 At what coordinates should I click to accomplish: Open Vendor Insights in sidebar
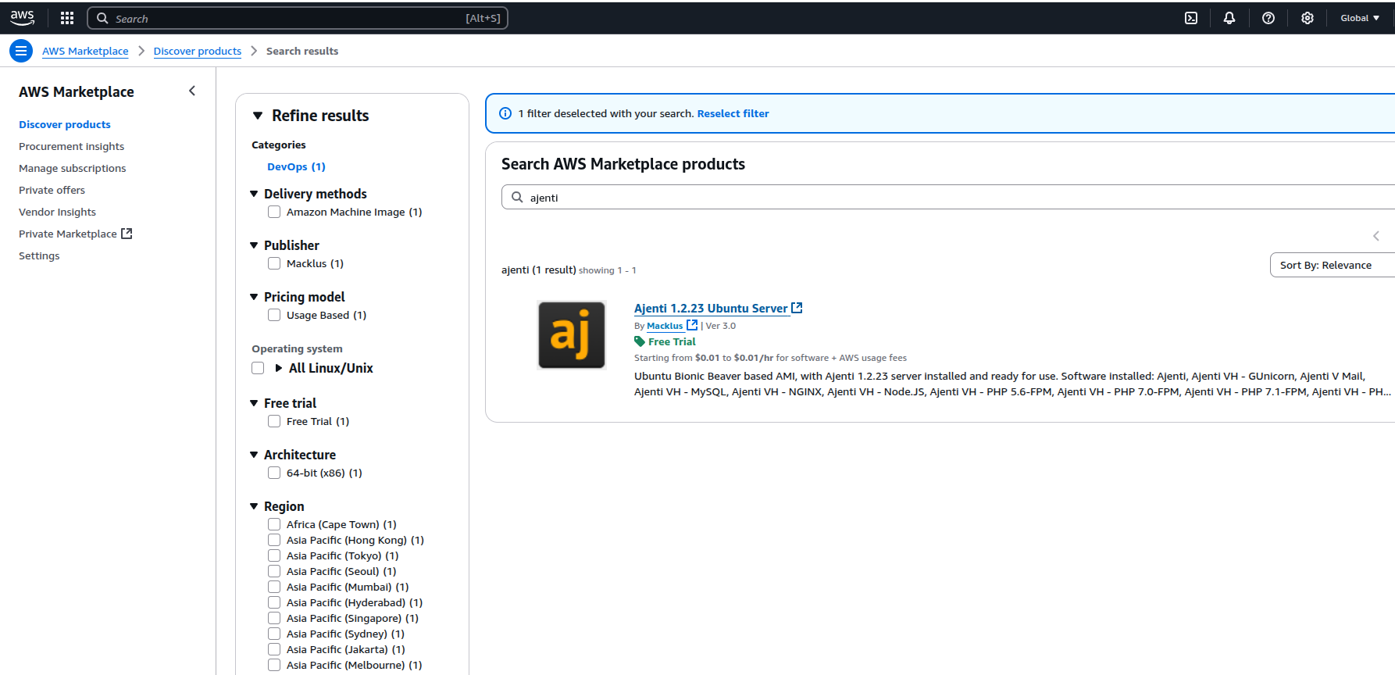pos(58,212)
